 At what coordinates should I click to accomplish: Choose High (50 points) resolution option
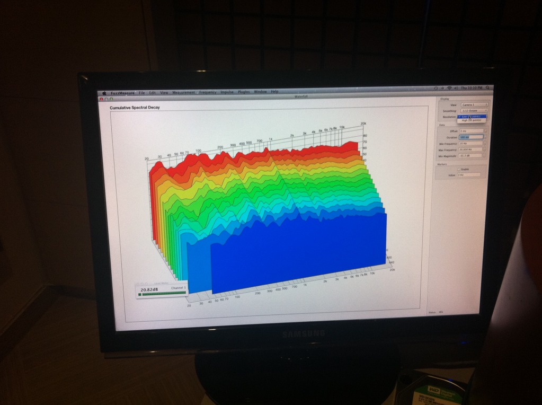(472, 120)
